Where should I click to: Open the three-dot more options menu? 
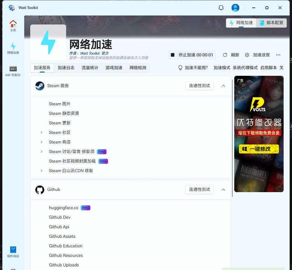(x=278, y=55)
